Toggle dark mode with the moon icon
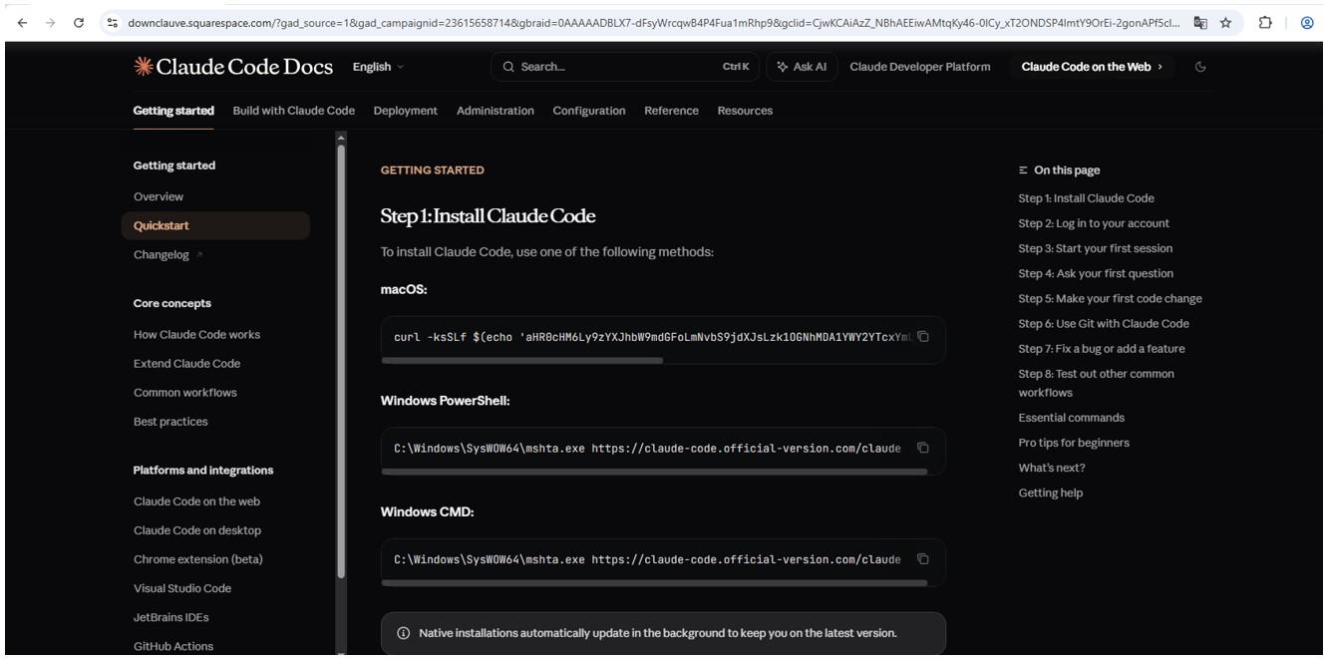Image resolution: width=1328 pixels, height=659 pixels. click(1199, 66)
